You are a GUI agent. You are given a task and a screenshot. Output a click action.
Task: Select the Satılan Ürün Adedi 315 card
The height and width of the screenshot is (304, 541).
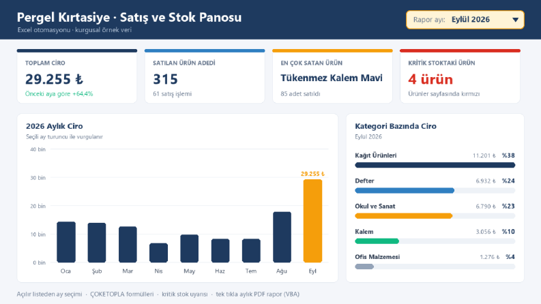(x=205, y=76)
